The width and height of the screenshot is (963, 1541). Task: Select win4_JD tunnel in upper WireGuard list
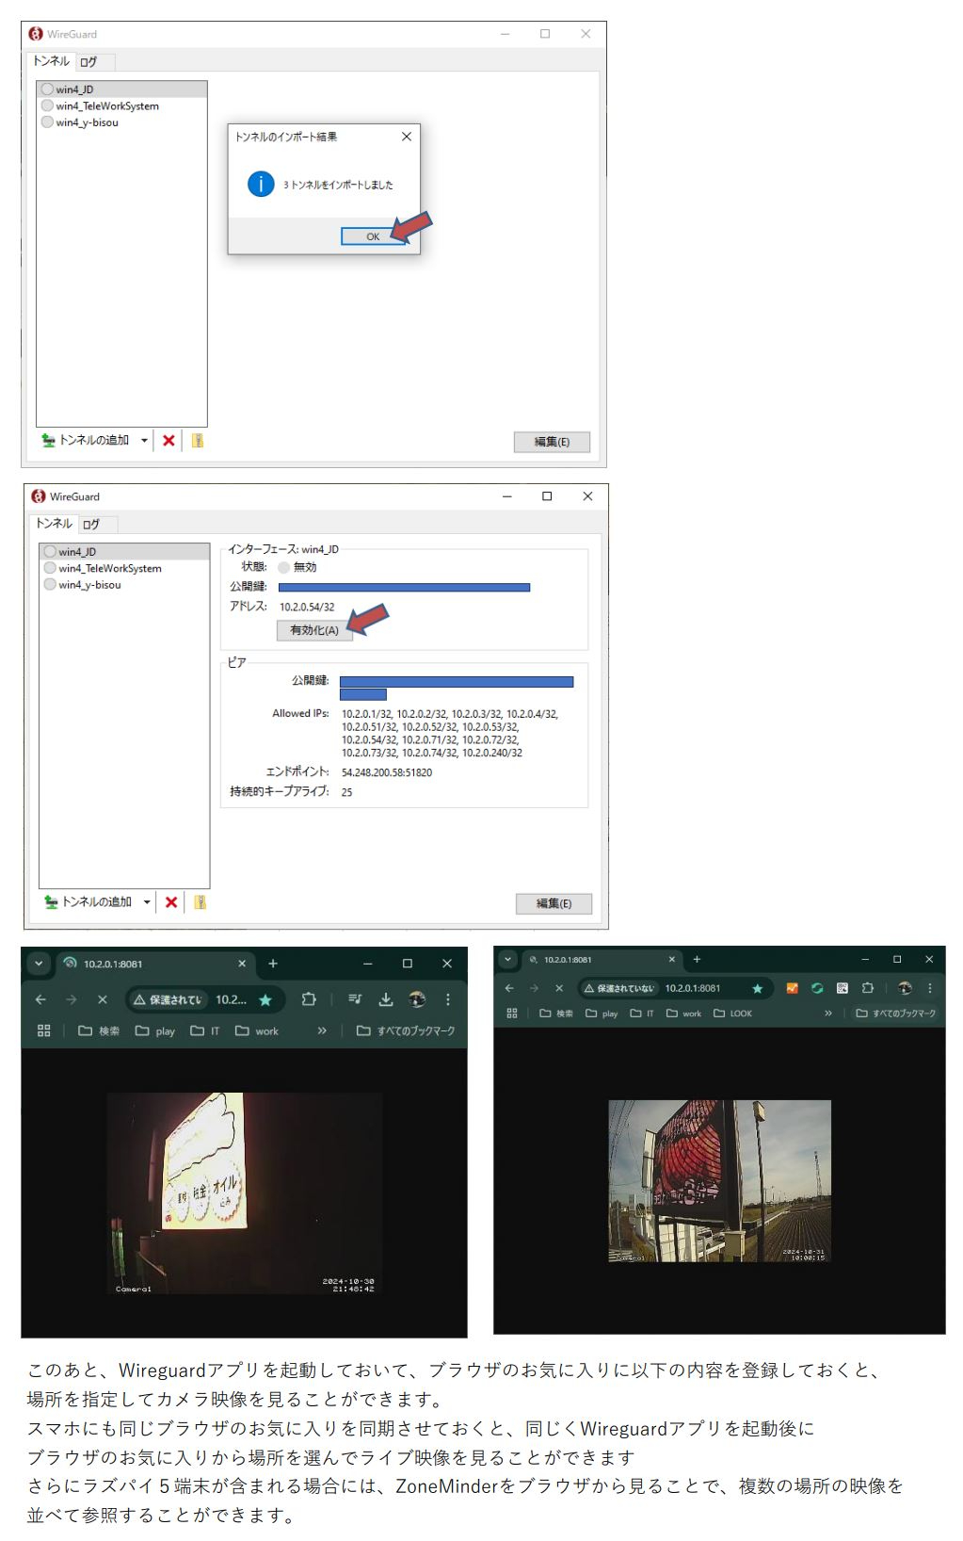point(121,89)
